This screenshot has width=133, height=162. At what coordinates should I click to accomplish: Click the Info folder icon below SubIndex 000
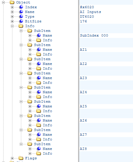[39, 40]
